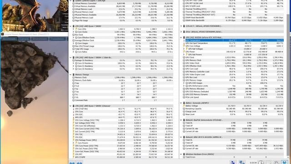Click the network computers icon in bottom toolbar
Screen dimensions: 291x164
click(241, 162)
